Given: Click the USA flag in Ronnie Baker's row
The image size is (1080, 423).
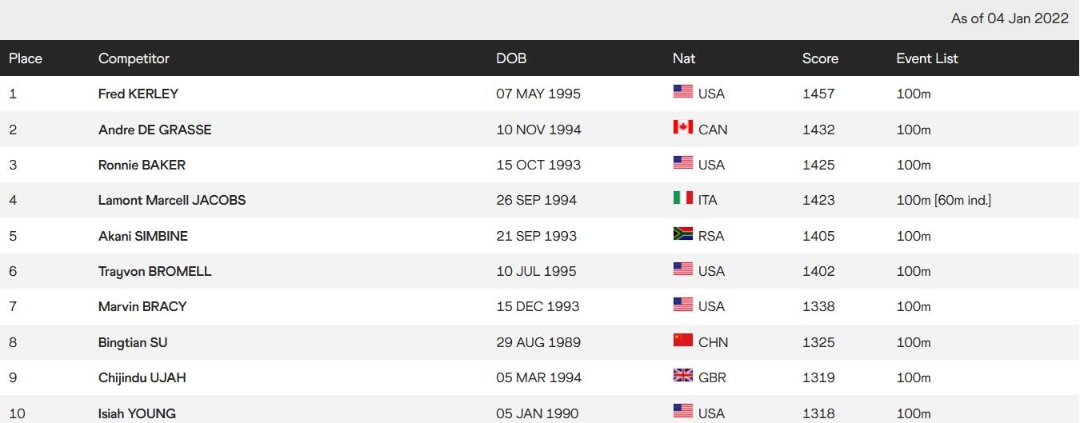Looking at the screenshot, I should point(682,162).
